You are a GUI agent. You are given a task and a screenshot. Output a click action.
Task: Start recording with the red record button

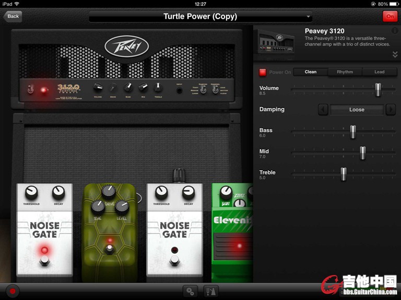click(13, 291)
